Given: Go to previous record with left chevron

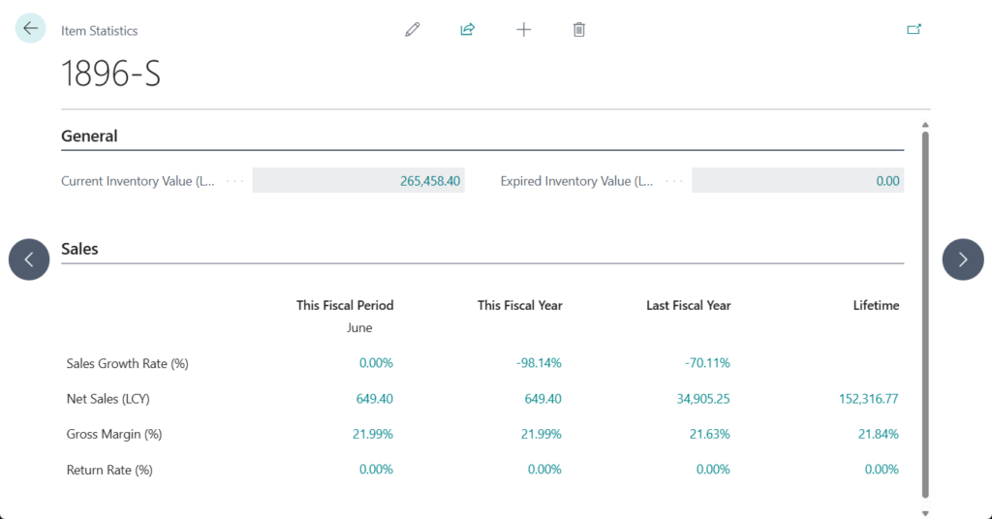Looking at the screenshot, I should [x=29, y=259].
